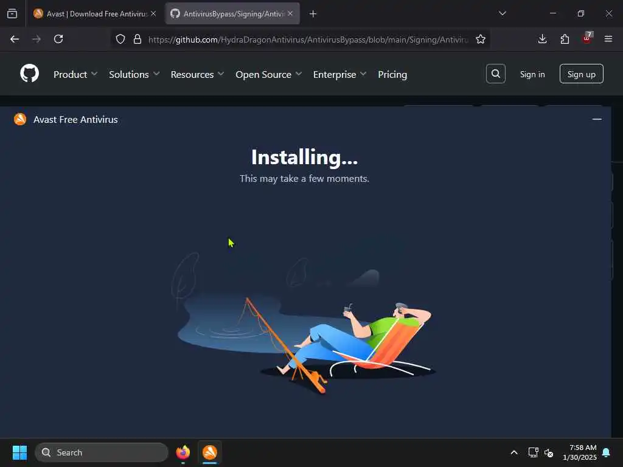Open the Firefox downloads panel
Viewport: 623px width, 467px height.
coord(542,39)
